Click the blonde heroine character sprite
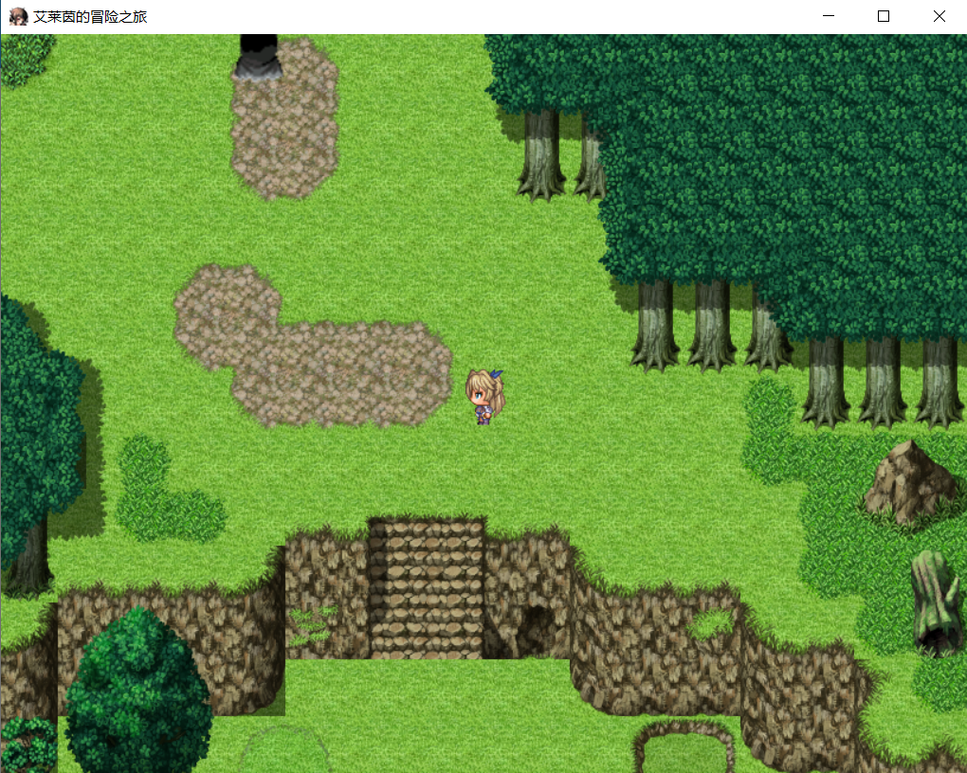 pos(484,396)
